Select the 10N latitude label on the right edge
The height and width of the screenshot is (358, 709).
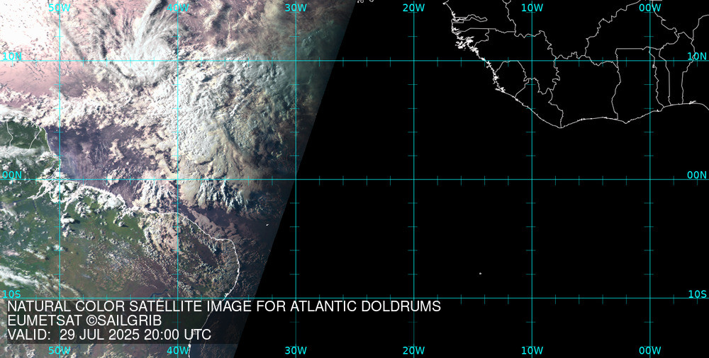coord(697,56)
